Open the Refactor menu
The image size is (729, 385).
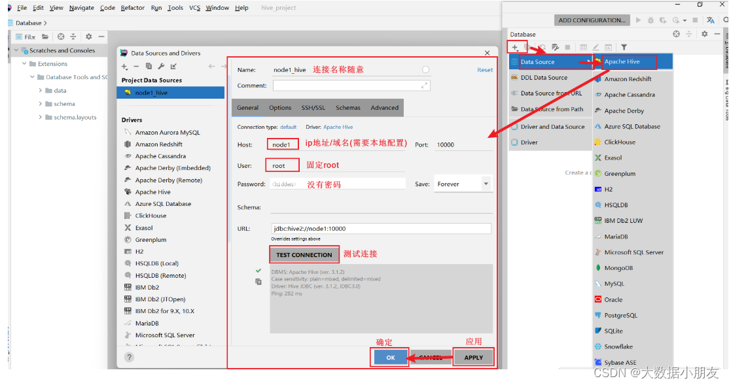click(132, 8)
